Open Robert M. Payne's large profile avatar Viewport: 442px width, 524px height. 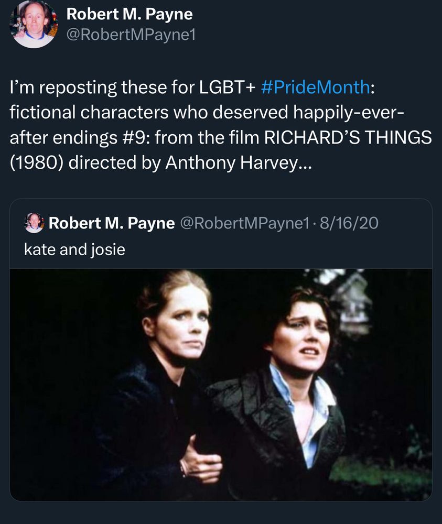tap(34, 24)
